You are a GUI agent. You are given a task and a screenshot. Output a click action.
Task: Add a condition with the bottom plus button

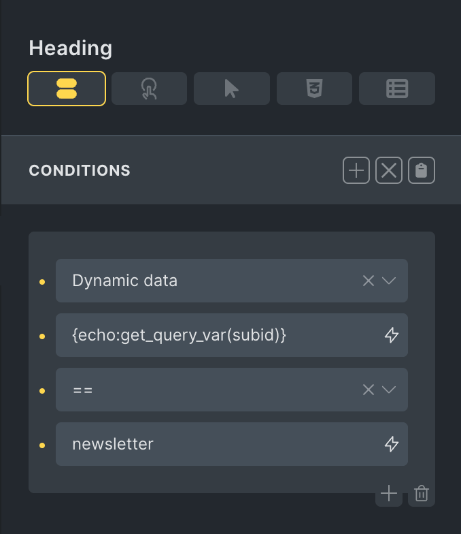[x=388, y=493]
